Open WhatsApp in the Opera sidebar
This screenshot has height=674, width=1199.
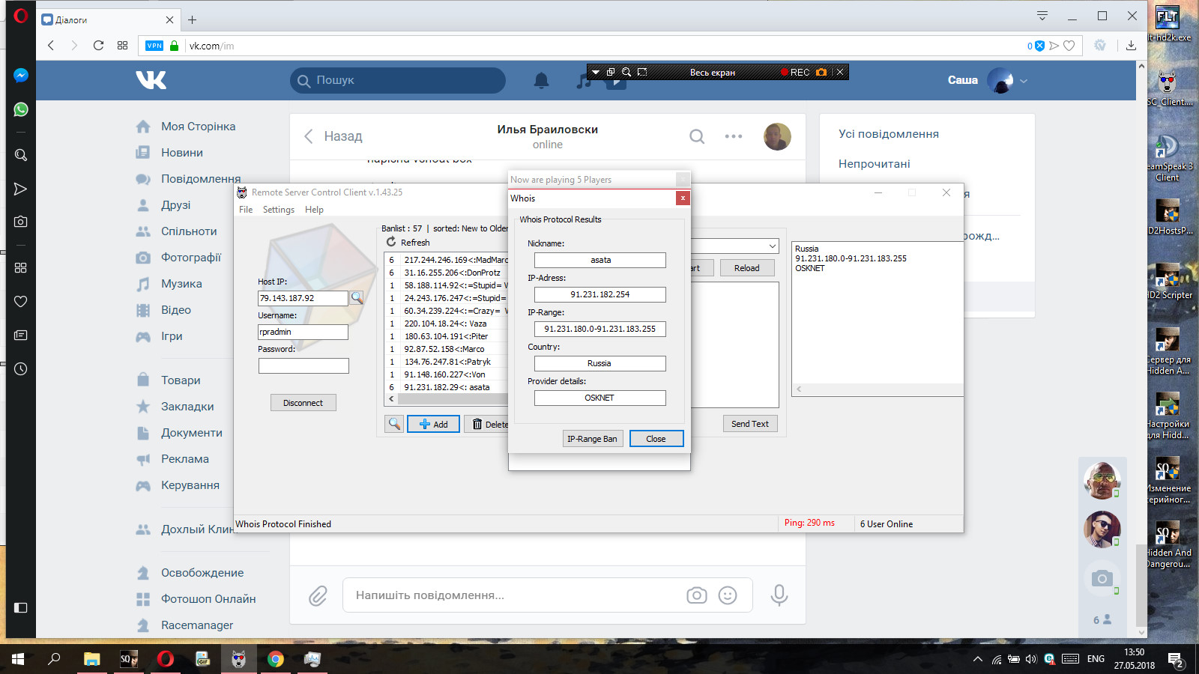click(21, 109)
